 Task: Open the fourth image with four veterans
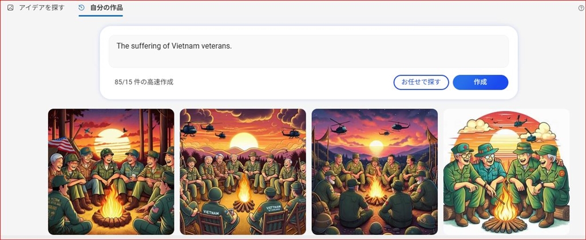tap(506, 171)
